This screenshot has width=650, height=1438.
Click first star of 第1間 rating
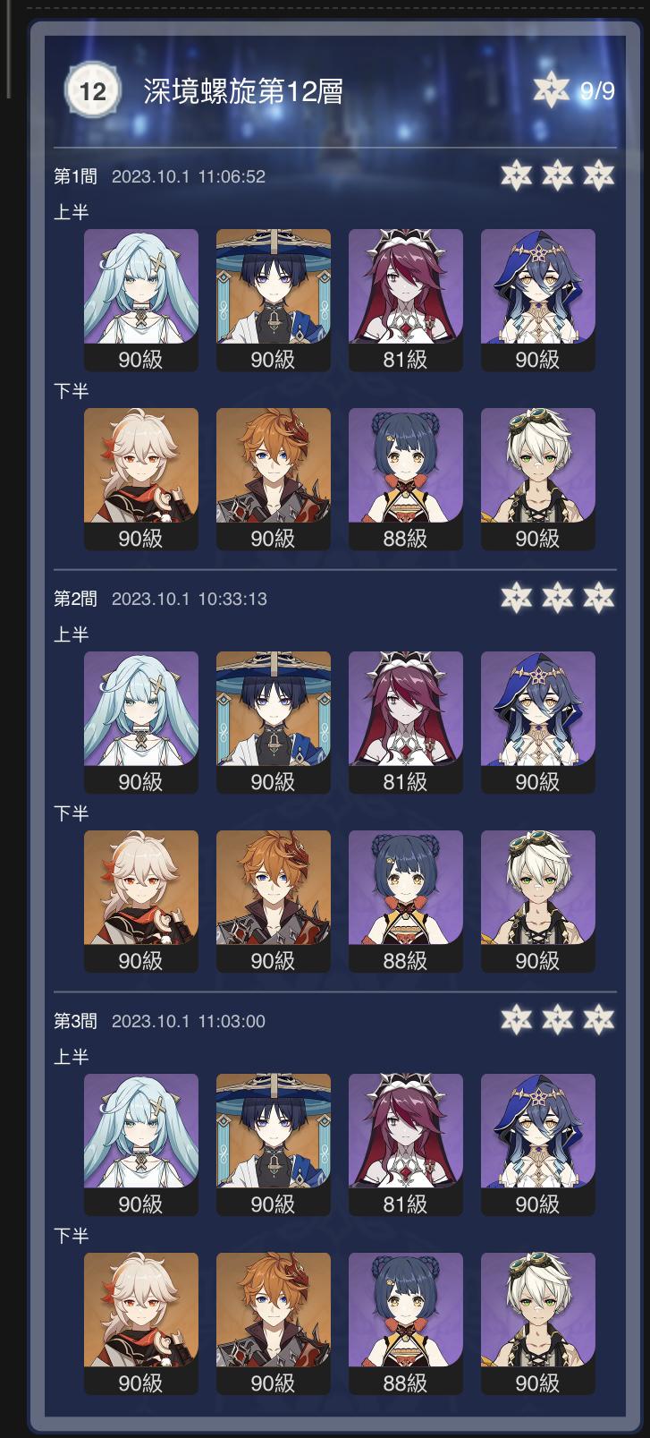point(516,175)
